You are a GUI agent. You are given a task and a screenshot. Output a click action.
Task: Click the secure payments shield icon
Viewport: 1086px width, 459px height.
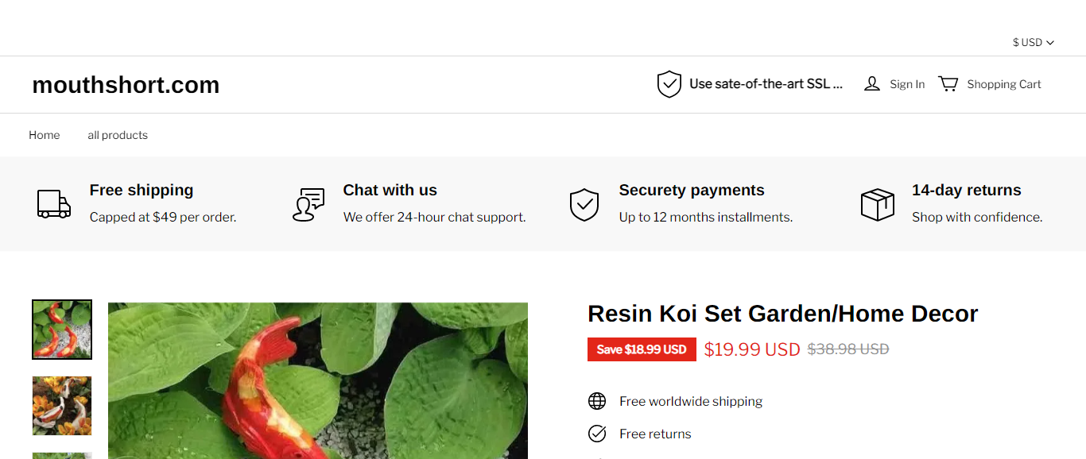point(584,204)
